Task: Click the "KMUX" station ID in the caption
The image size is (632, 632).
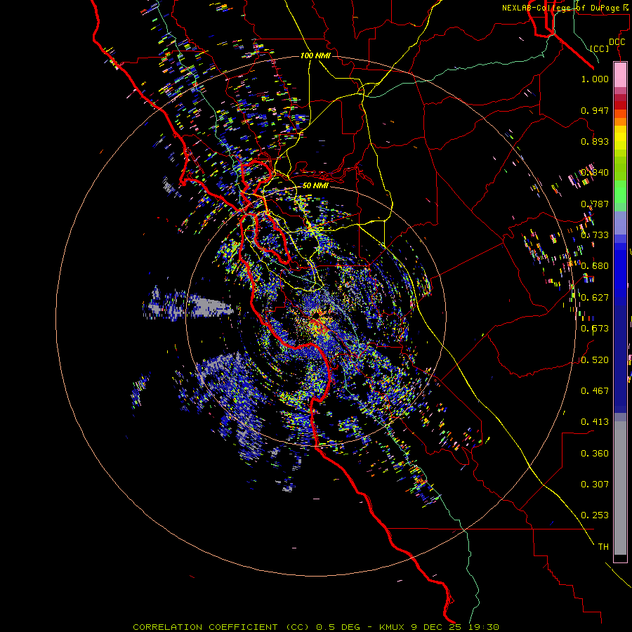Action: click(393, 627)
